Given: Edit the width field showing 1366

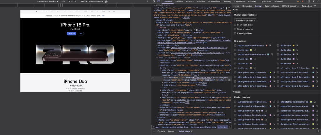Looking at the screenshot, I should coord(63,2).
